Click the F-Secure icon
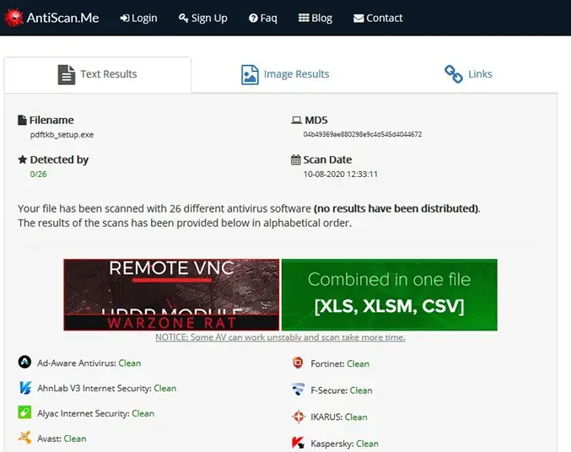The image size is (571, 452). 299,390
